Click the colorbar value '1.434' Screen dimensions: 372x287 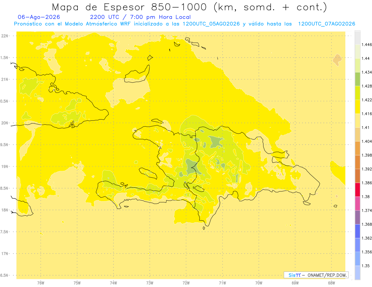(366, 72)
